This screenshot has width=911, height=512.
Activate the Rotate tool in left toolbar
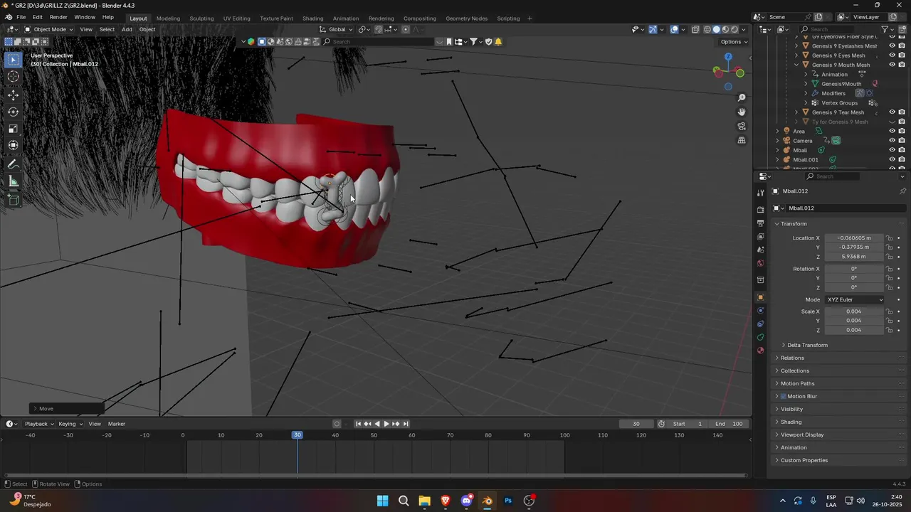[x=14, y=112]
